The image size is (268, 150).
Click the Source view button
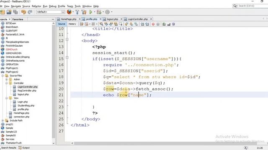[62, 24]
